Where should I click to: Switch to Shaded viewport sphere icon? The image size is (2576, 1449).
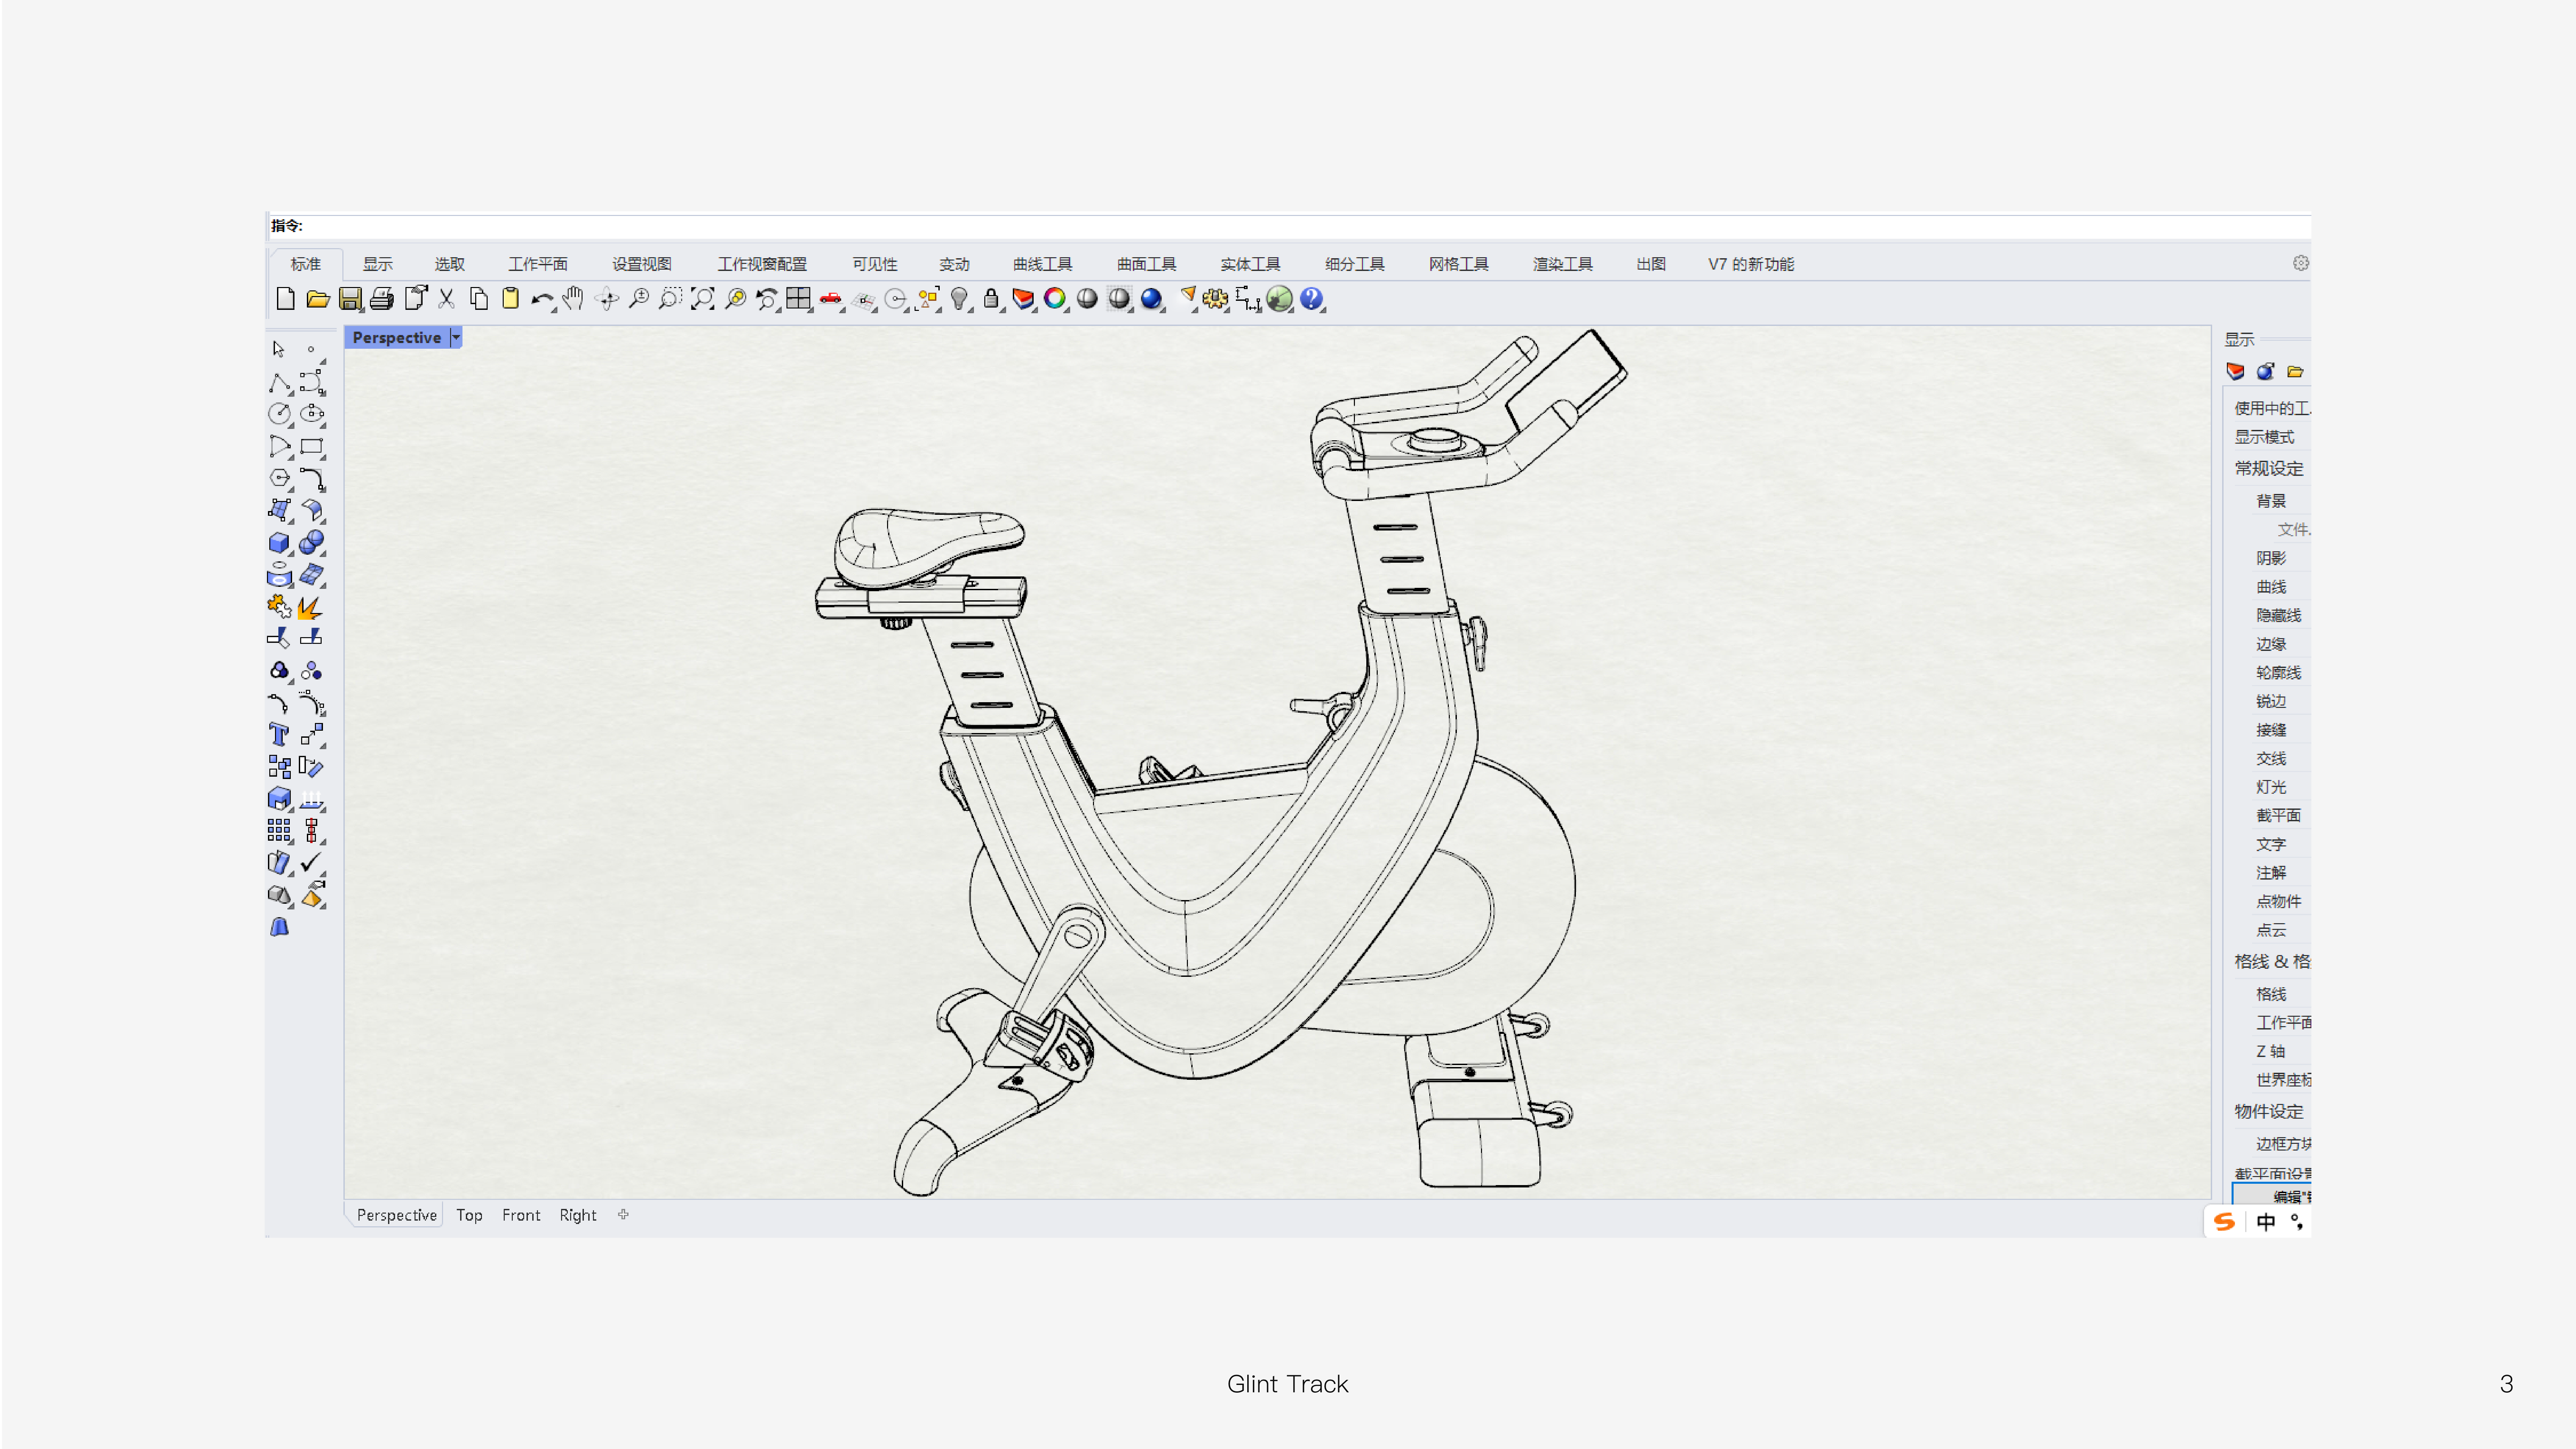point(1087,299)
